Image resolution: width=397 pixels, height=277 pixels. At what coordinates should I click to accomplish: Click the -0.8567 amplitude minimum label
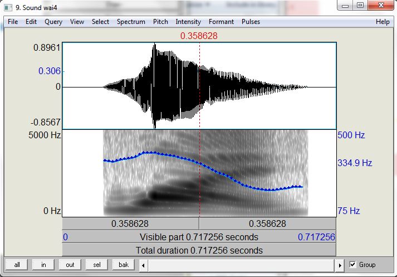point(46,122)
